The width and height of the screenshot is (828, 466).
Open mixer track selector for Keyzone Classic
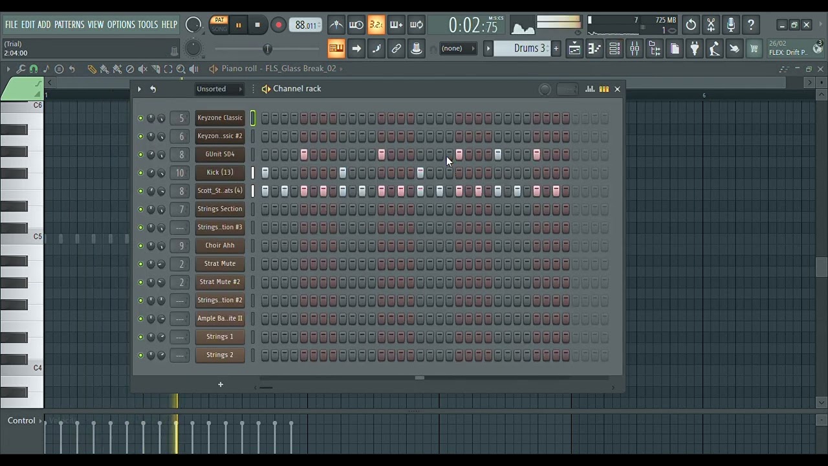181,118
